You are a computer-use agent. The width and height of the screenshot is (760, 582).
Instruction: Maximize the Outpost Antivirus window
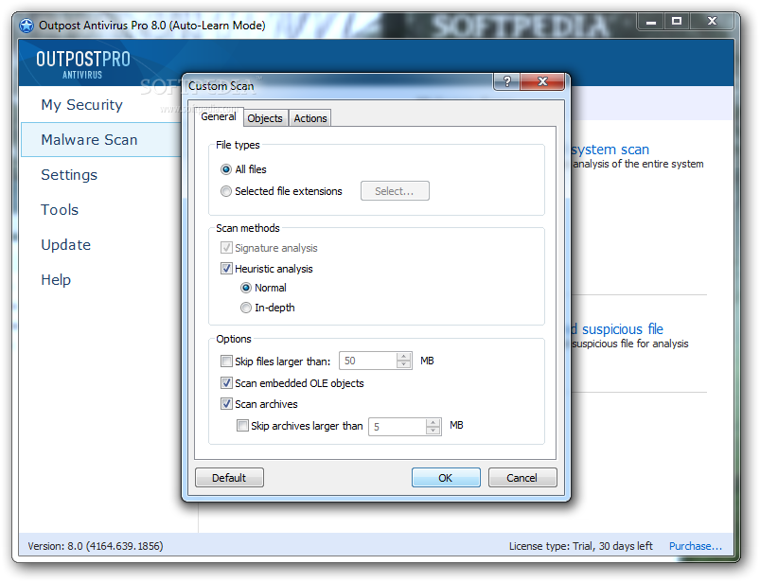pyautogui.click(x=677, y=22)
